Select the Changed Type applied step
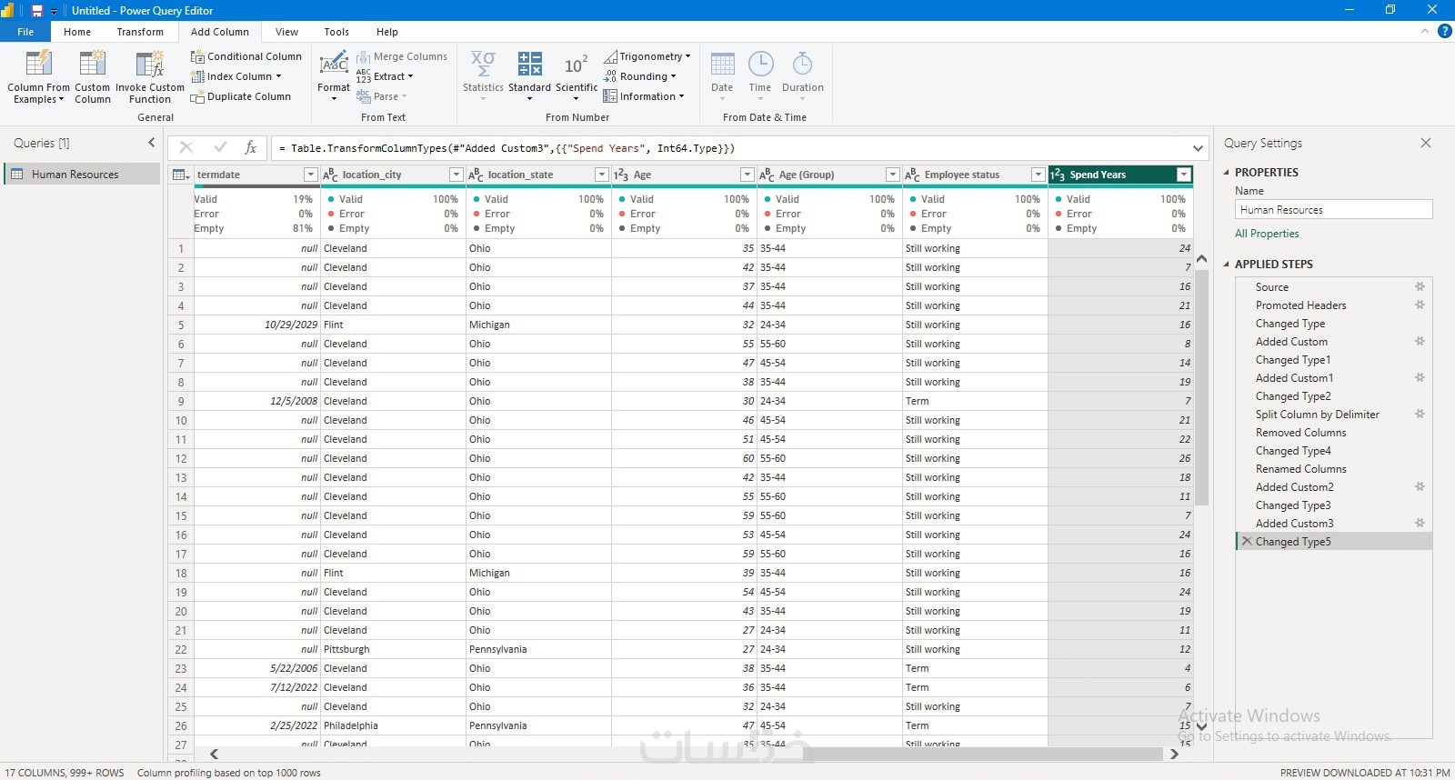1455x780 pixels. click(x=1290, y=324)
